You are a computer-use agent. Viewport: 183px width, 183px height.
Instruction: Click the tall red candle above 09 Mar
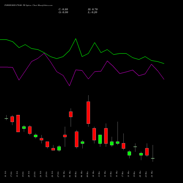(x=88, y=112)
